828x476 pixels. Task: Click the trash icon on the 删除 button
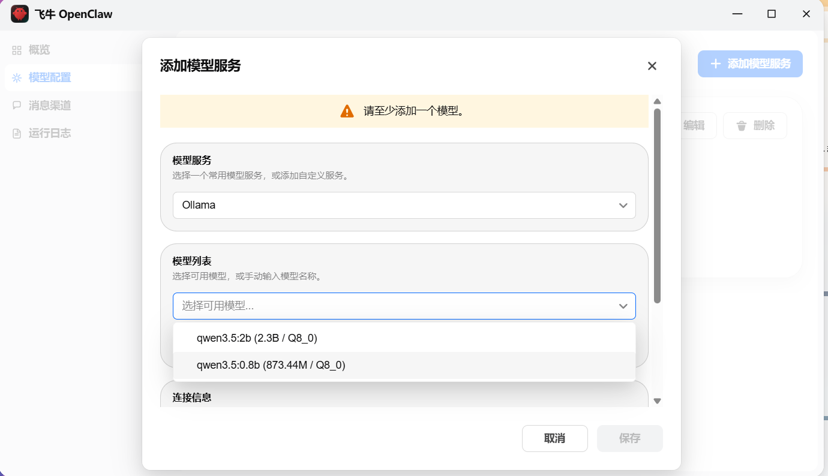pos(740,125)
